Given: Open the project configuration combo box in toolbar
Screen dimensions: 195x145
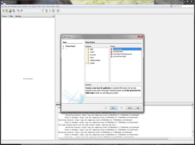Looking at the screenshot, I should pos(32,11).
